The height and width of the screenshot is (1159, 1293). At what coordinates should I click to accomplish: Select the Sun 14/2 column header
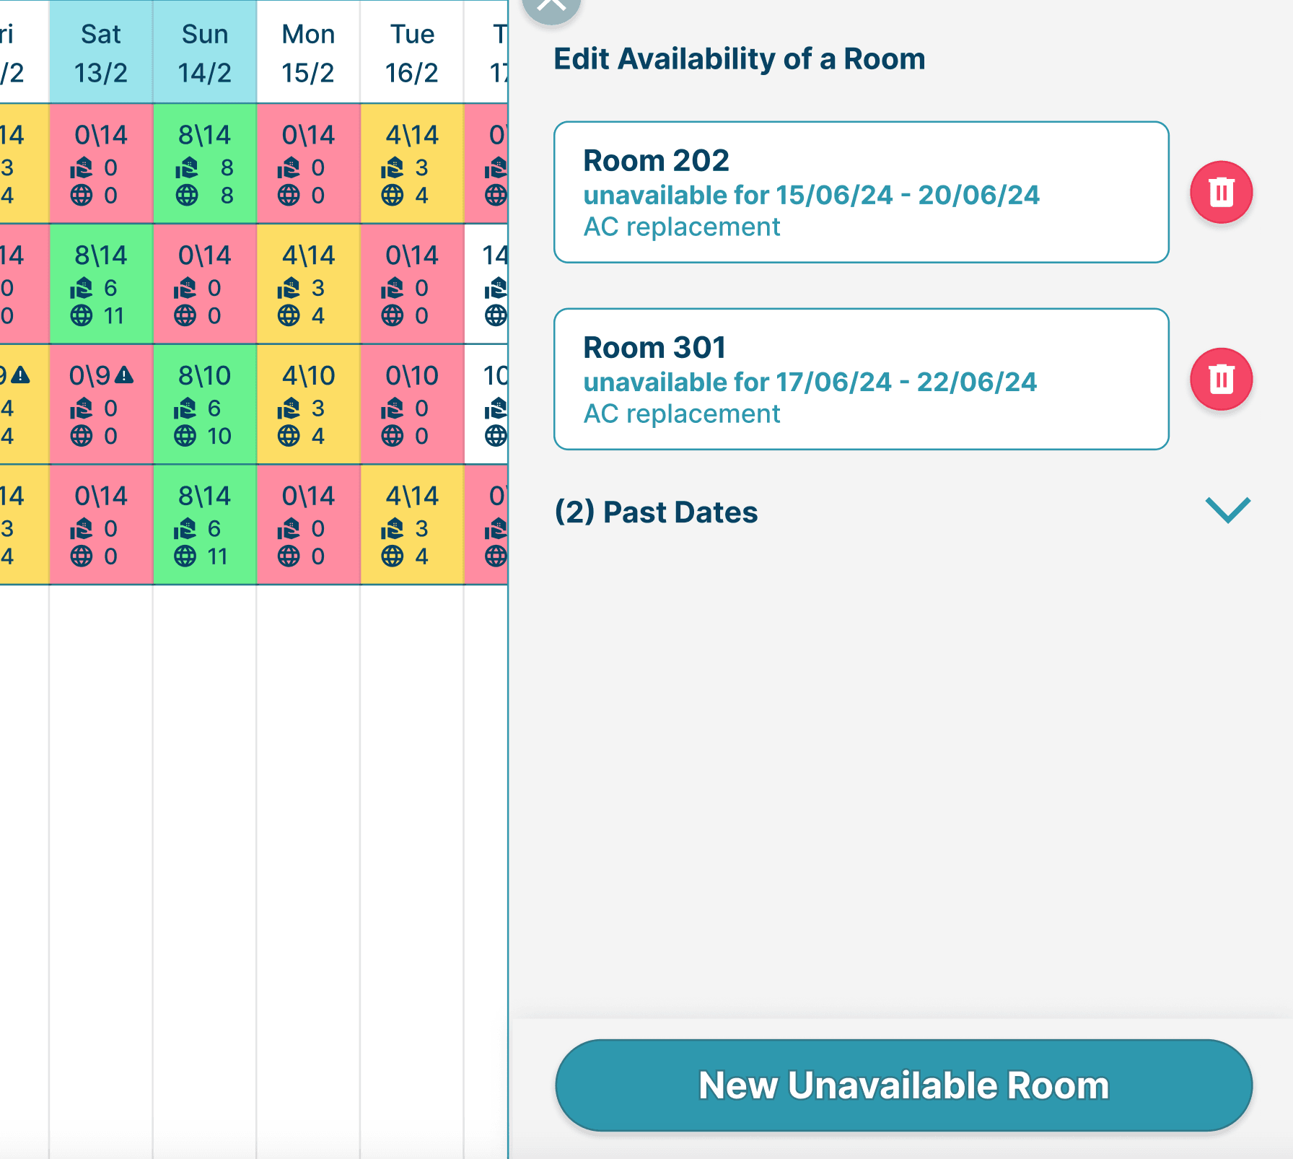[x=205, y=53]
